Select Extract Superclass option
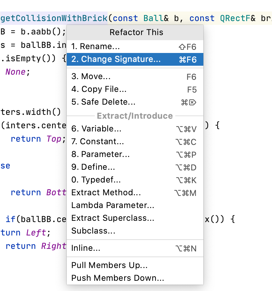This screenshot has width=272, height=291. [113, 218]
